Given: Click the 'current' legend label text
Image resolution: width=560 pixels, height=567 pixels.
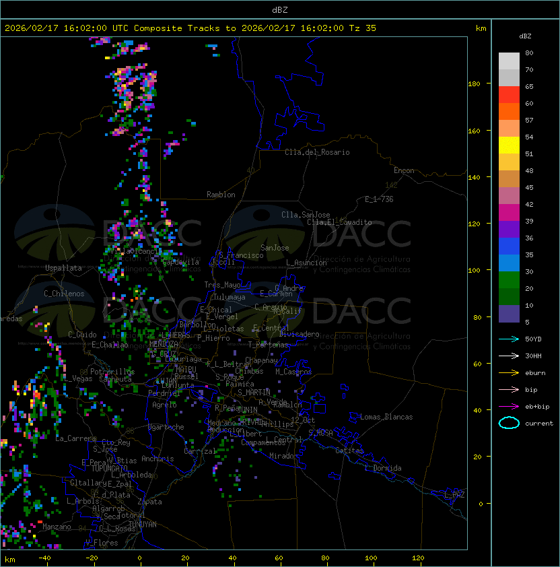Looking at the screenshot, I should click(x=539, y=424).
